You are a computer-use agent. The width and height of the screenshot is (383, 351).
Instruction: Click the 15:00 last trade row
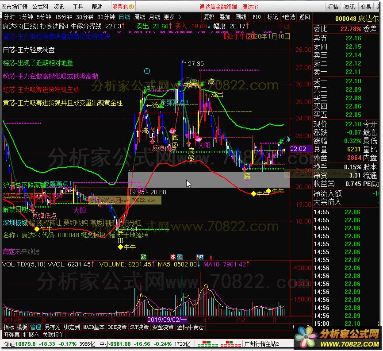346,324
